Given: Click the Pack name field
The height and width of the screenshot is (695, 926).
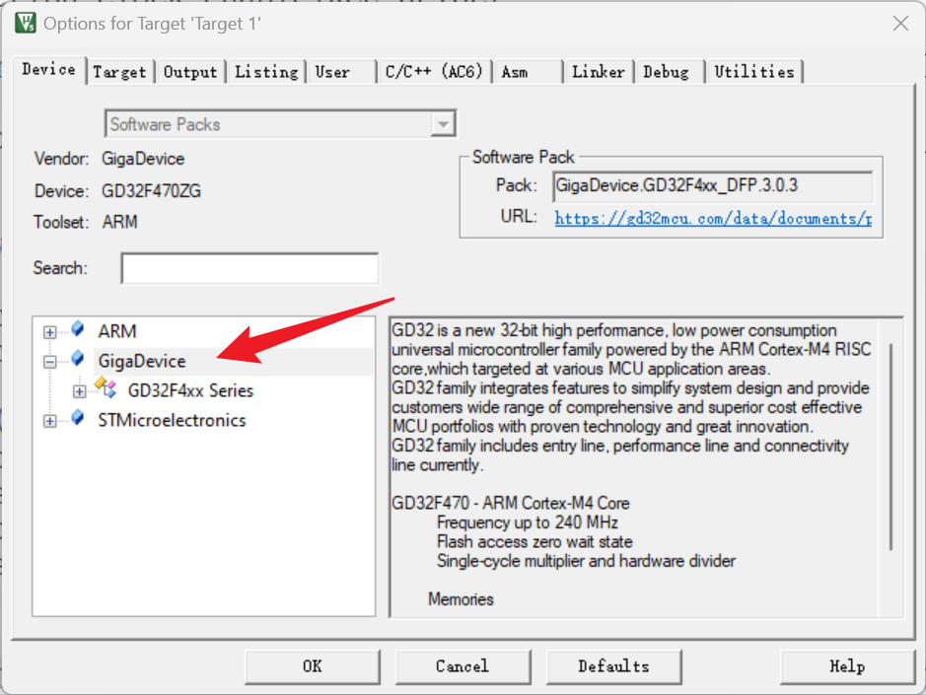Looking at the screenshot, I should [713, 186].
